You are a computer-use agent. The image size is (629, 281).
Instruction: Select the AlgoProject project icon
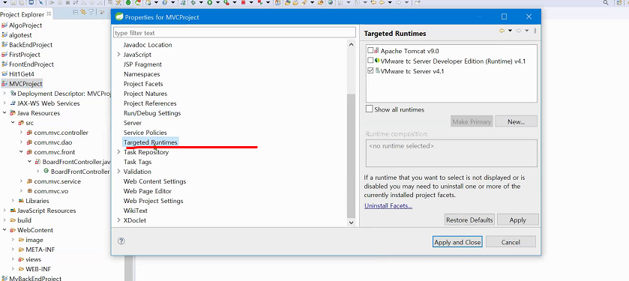[4, 25]
